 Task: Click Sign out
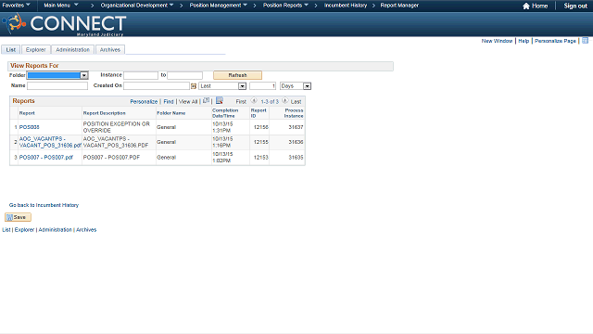[x=575, y=6]
